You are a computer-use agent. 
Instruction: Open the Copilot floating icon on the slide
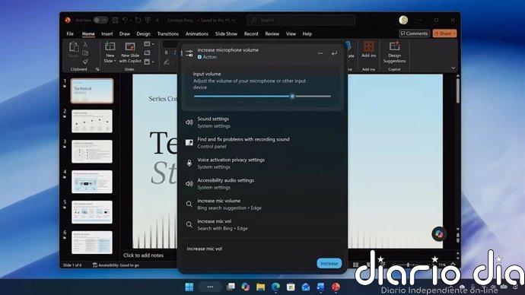(438, 233)
